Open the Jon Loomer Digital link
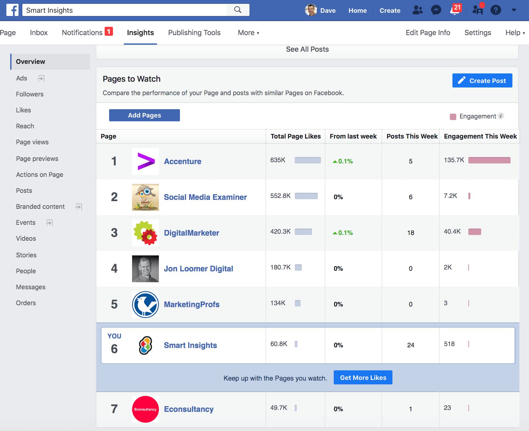This screenshot has width=529, height=431. [198, 268]
